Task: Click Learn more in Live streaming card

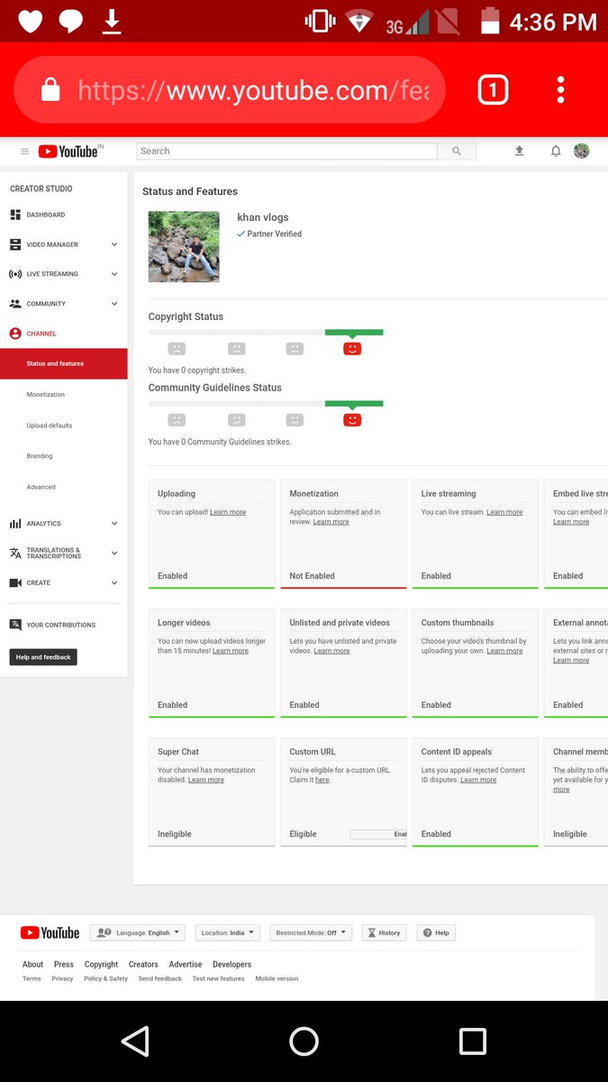Action: click(504, 512)
